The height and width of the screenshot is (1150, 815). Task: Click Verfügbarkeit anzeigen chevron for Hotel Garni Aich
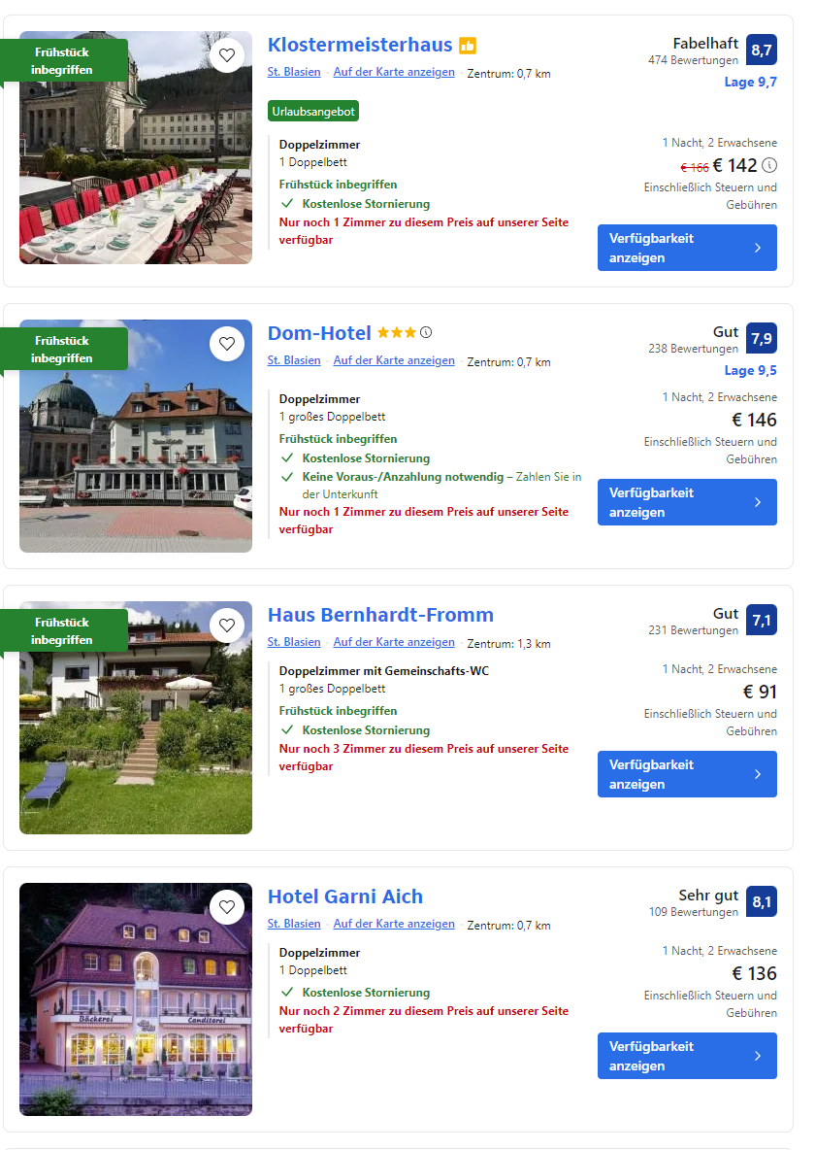(x=758, y=1056)
